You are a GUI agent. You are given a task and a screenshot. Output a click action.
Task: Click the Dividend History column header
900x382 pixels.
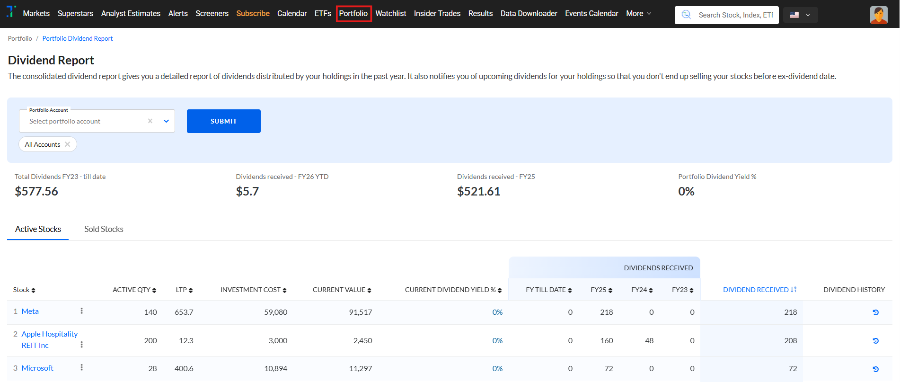click(854, 290)
